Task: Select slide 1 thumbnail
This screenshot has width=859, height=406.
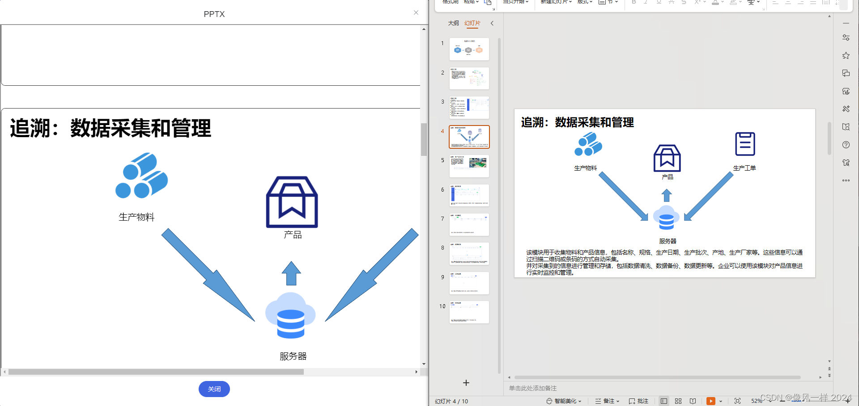Action: [469, 49]
